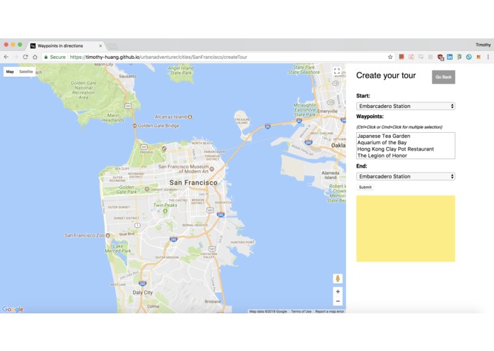
Task: Go back with the browser back arrow
Action: tap(6, 57)
